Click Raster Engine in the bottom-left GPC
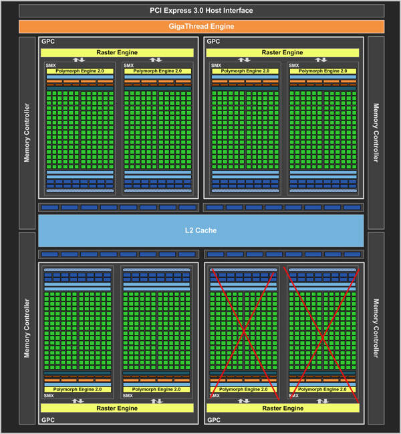401x434 pixels. pos(117,408)
